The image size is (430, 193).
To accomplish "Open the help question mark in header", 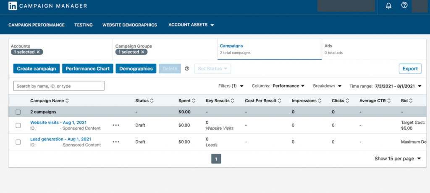I will click(x=404, y=5).
